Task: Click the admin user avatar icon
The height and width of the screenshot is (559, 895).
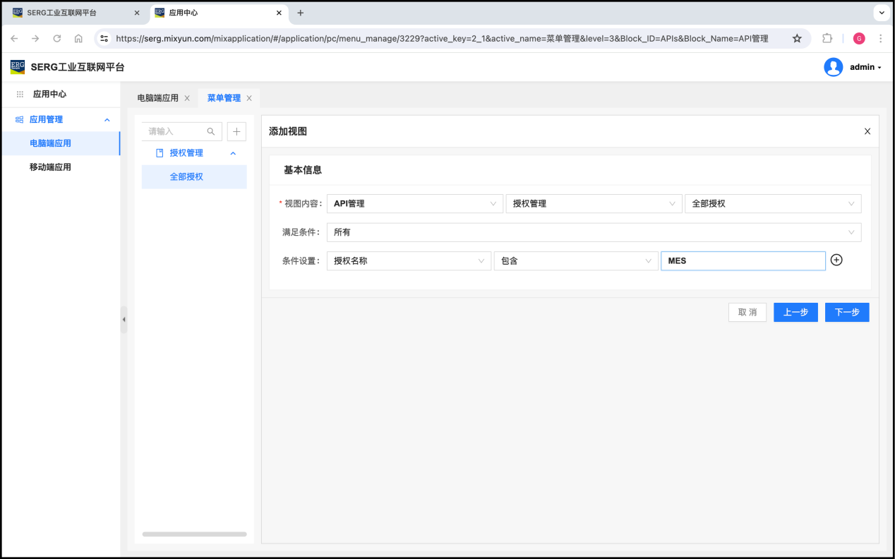Action: pos(833,67)
